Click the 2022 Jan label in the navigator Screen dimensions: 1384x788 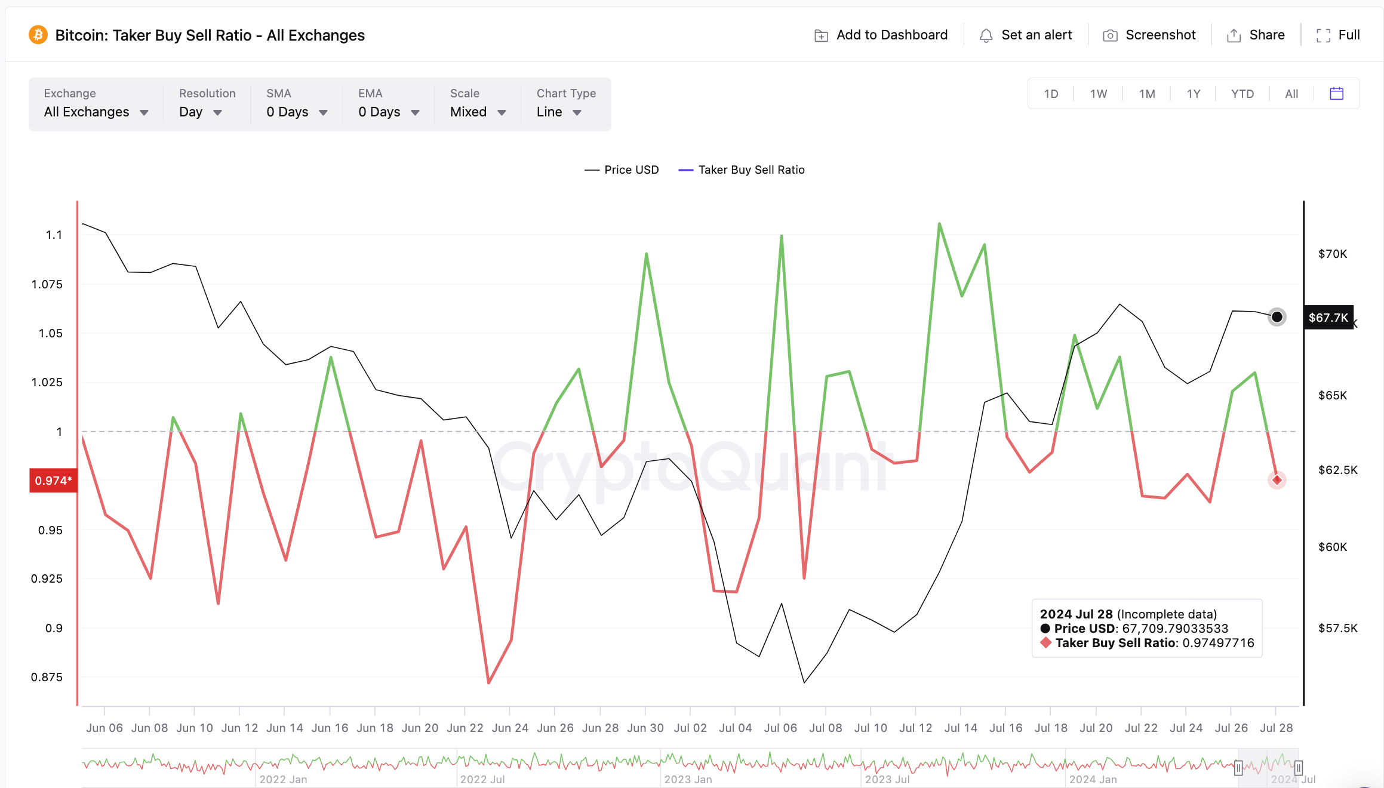click(283, 779)
